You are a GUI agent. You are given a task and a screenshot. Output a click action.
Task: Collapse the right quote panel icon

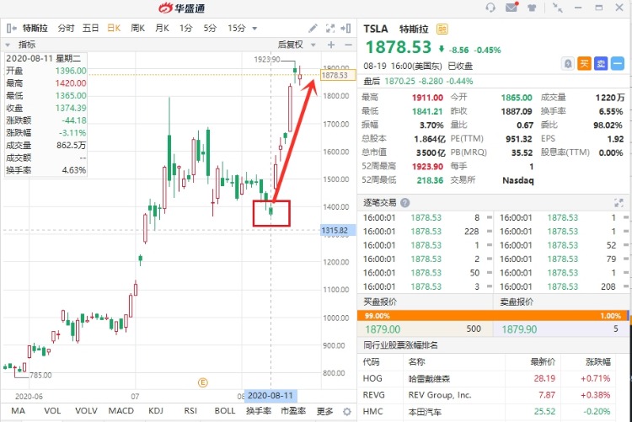pyautogui.click(x=345, y=28)
